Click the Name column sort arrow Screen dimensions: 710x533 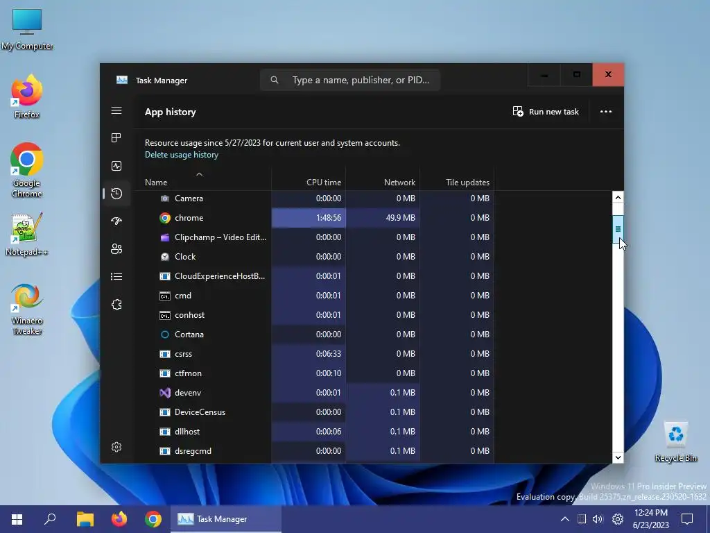coord(199,174)
